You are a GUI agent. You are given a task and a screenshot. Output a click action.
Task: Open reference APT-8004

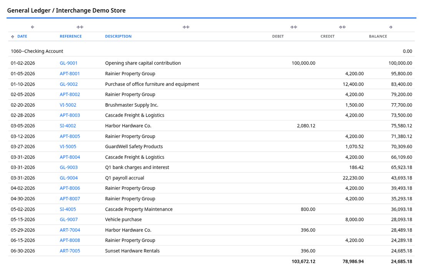tap(70, 157)
